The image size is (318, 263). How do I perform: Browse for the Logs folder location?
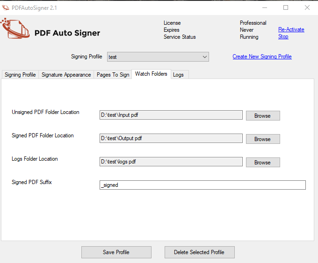pos(262,163)
